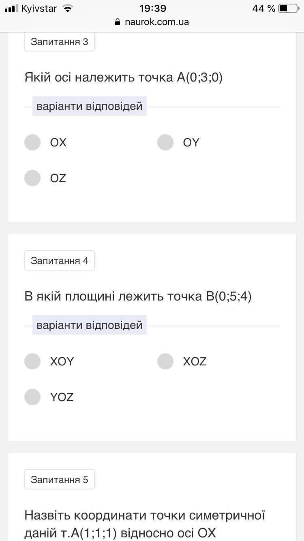The image size is (304, 541).
Task: Tap the Запитання 4 label
Action: (60, 260)
